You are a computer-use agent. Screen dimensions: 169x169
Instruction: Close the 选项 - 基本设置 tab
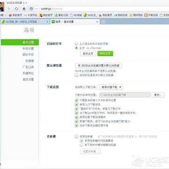[x=97, y=22]
